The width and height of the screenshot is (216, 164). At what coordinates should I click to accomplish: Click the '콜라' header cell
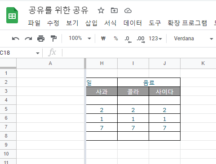click(133, 91)
